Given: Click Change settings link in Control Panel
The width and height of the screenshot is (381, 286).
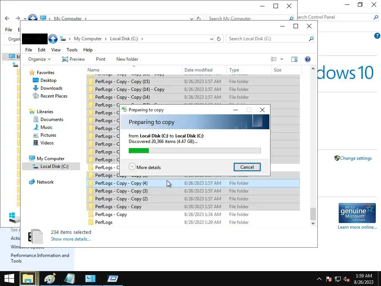Looking at the screenshot, I should tap(356, 158).
